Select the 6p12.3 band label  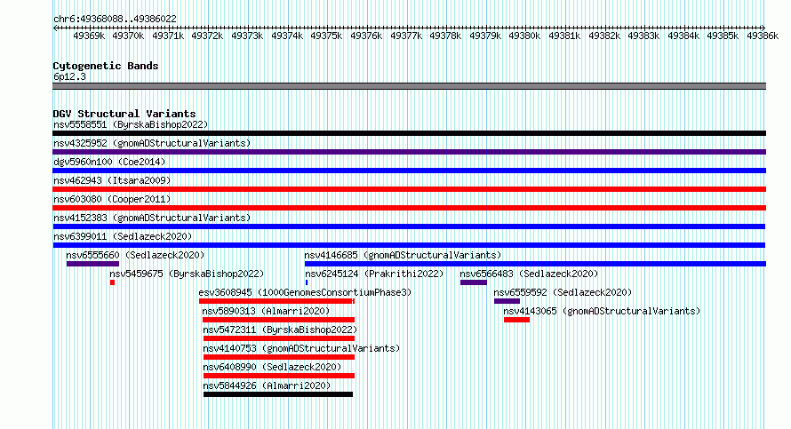click(69, 76)
